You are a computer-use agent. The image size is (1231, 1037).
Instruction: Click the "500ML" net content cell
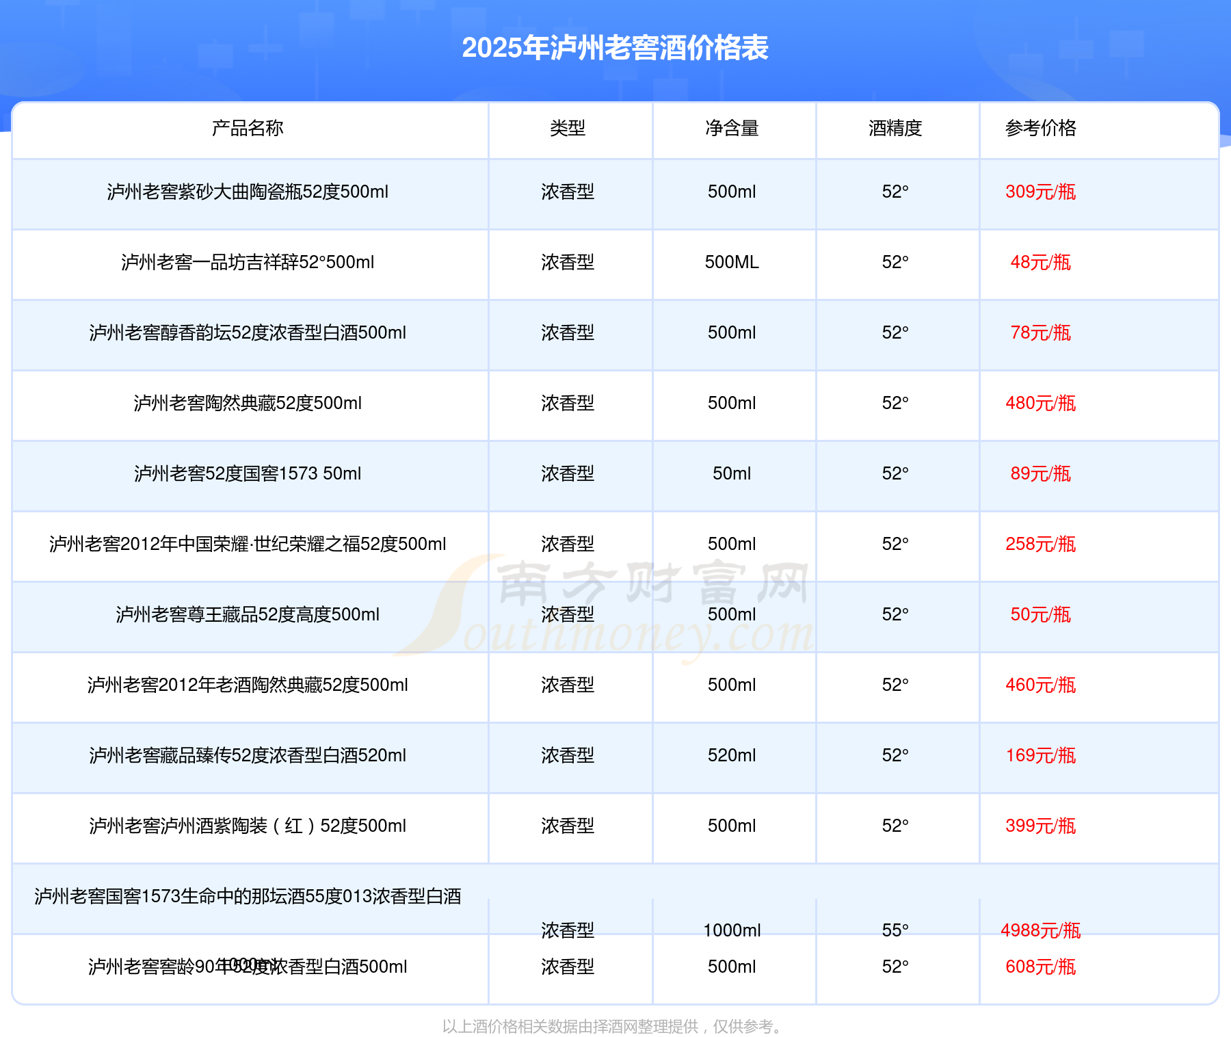(x=732, y=262)
